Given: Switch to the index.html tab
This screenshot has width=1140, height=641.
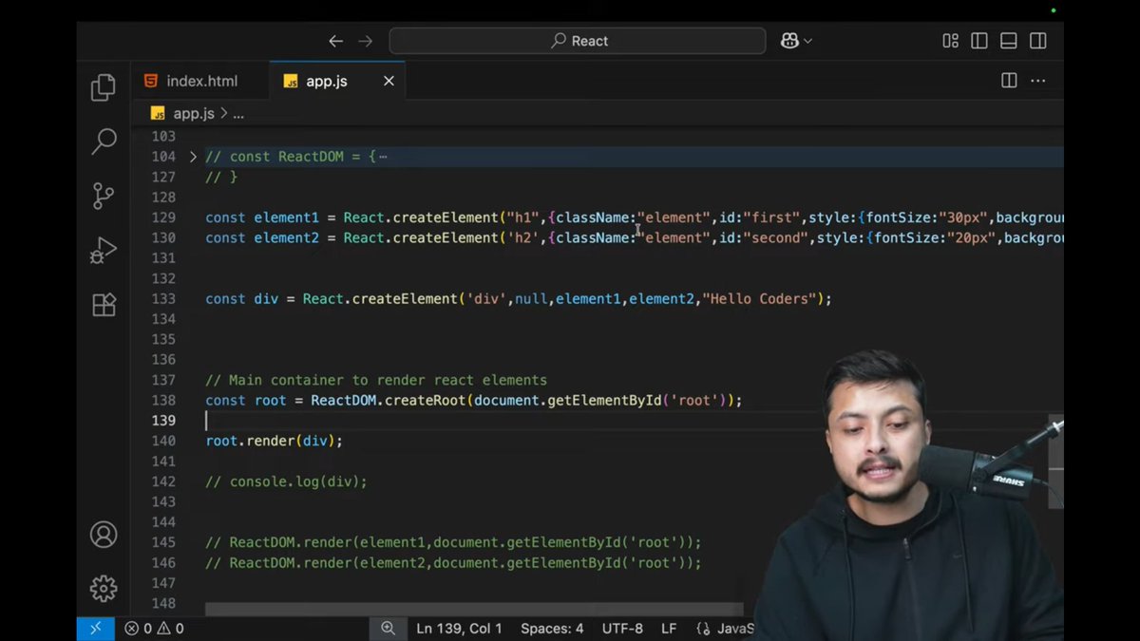Looking at the screenshot, I should [x=200, y=81].
